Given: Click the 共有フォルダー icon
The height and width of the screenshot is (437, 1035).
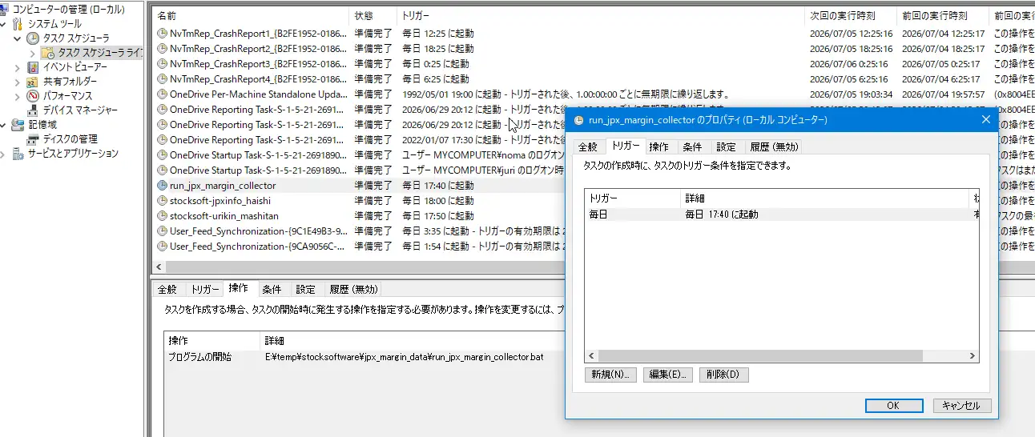Looking at the screenshot, I should click(x=32, y=82).
